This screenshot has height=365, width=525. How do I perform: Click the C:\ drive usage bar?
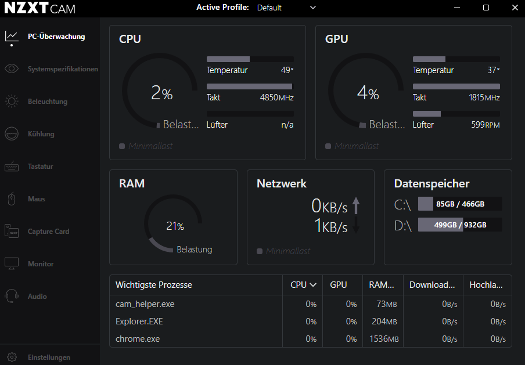(460, 204)
